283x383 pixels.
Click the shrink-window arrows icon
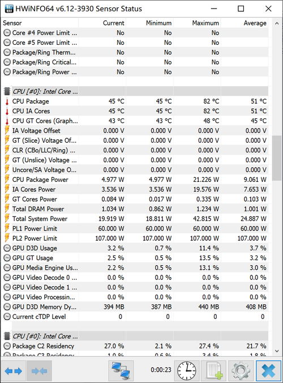(x=39, y=371)
